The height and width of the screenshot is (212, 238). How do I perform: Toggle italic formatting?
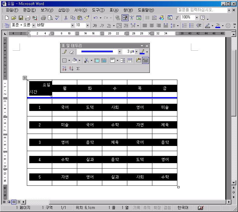tap(102, 26)
